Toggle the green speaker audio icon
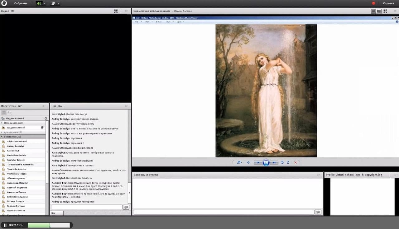This screenshot has height=229, width=399. 39,3
